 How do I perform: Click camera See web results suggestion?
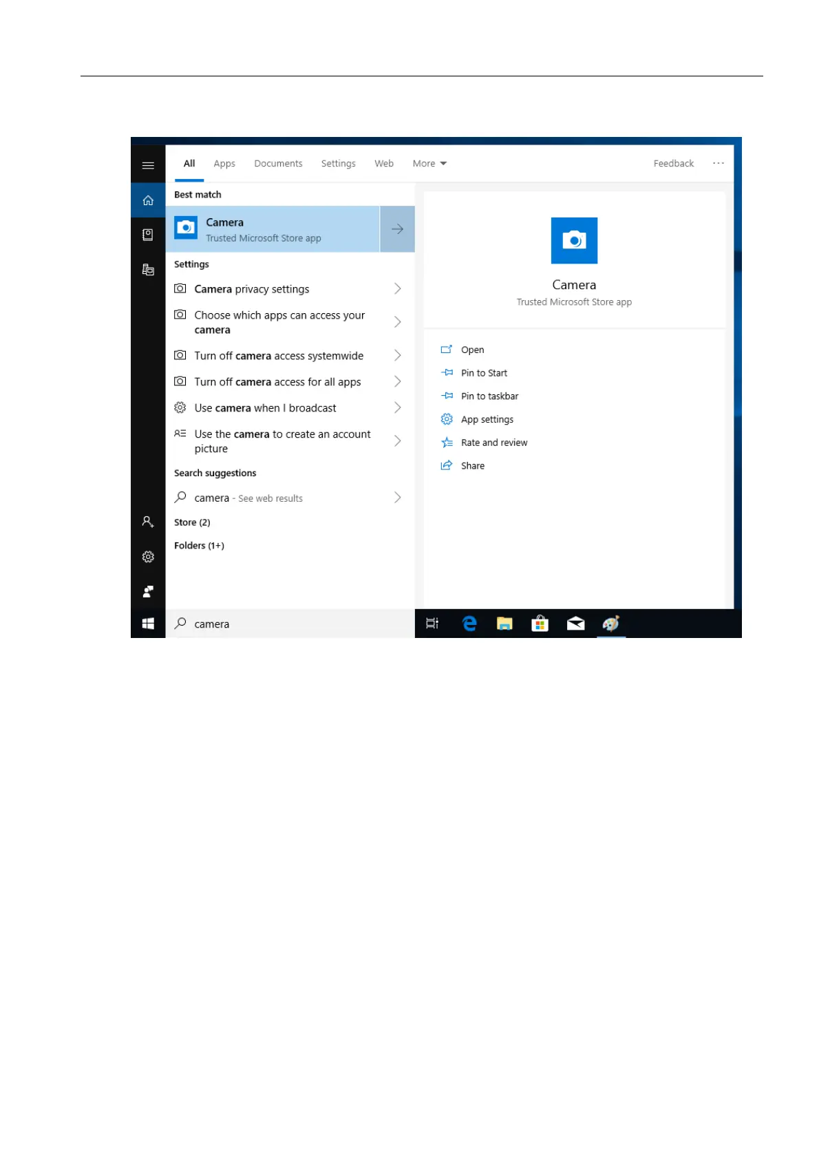290,498
